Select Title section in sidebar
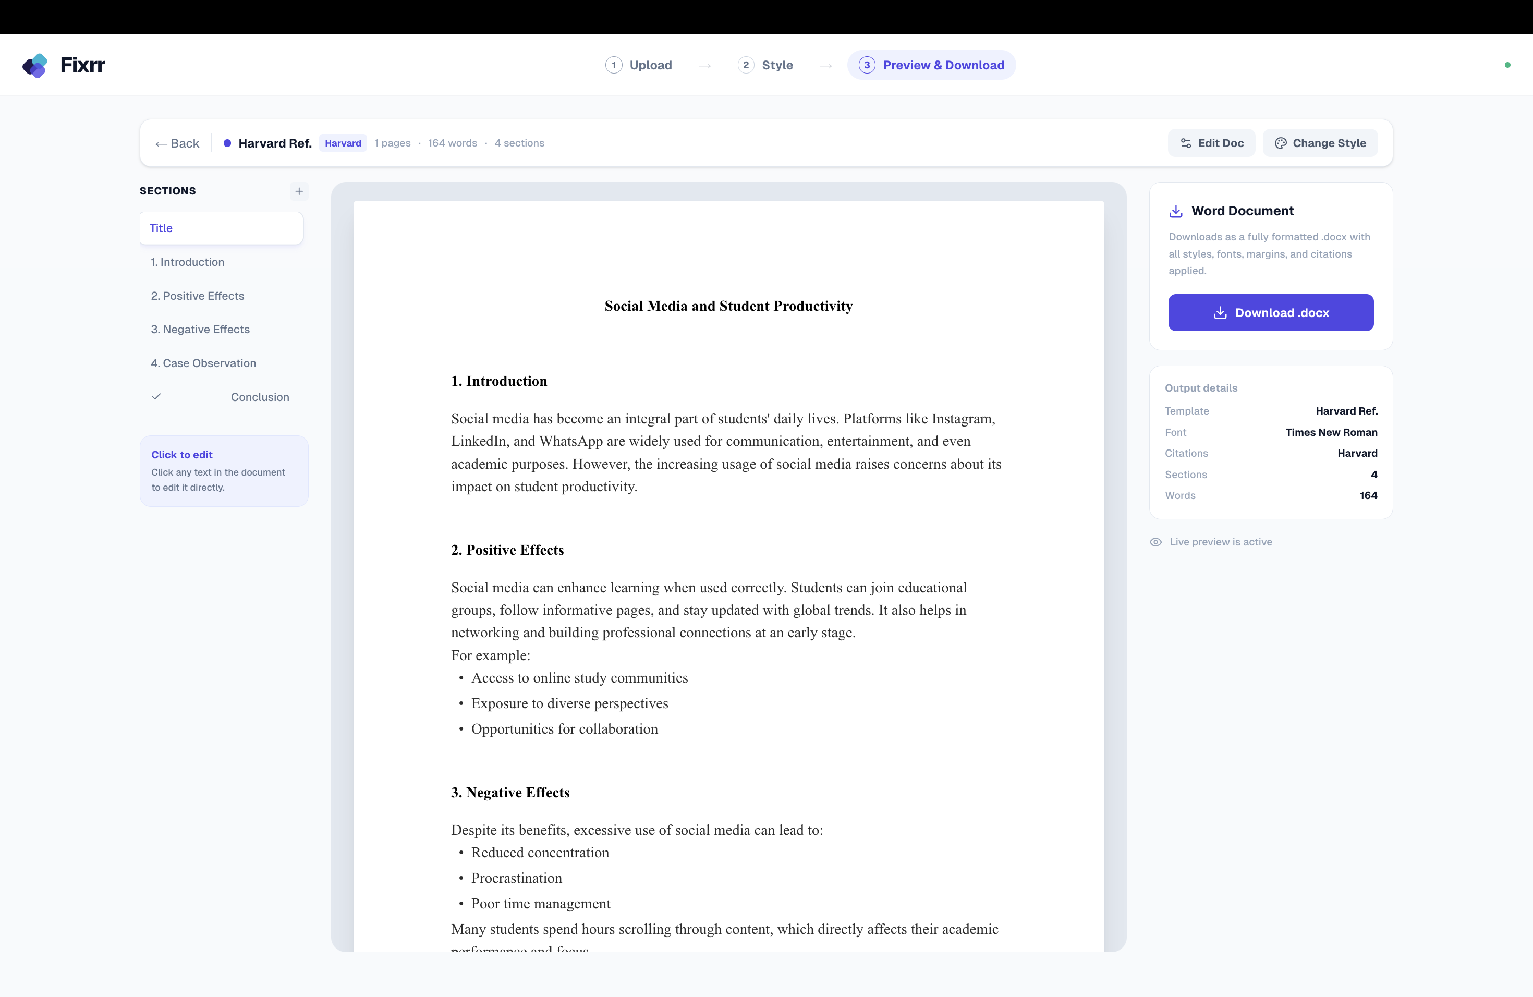 click(x=221, y=228)
